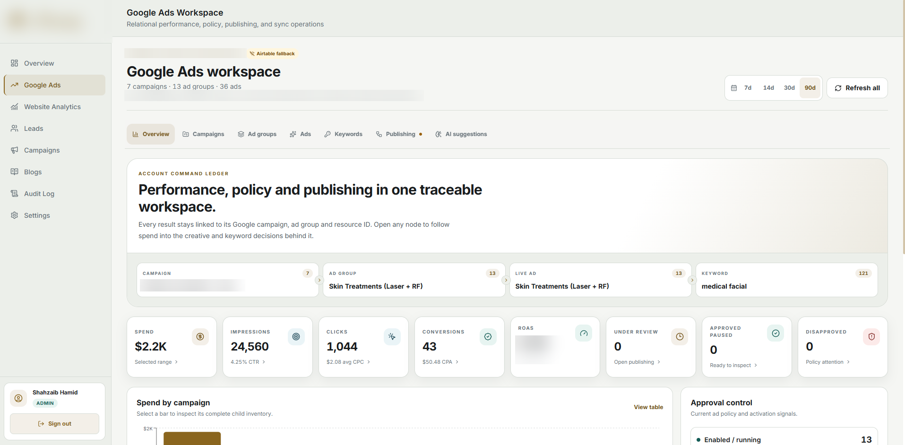This screenshot has height=445, width=905.
Task: Select the 7d date range
Action: pyautogui.click(x=748, y=88)
